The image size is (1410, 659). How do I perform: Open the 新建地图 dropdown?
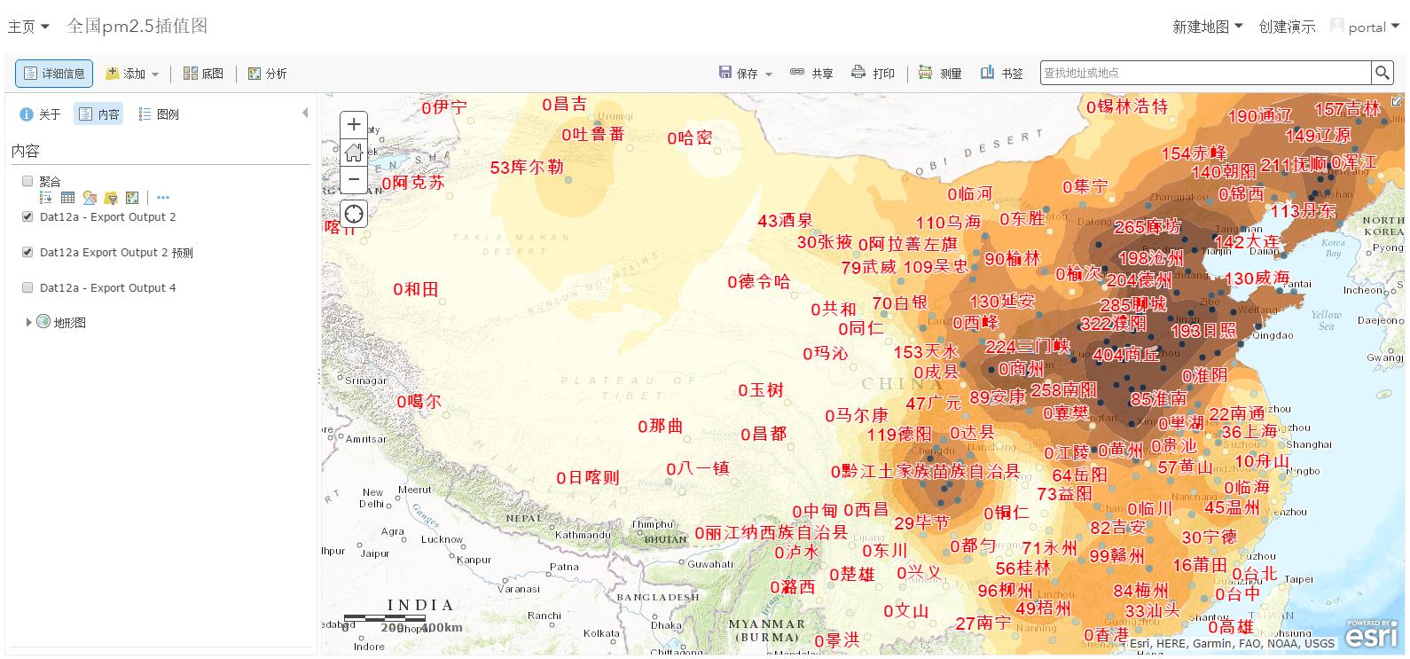(1208, 27)
